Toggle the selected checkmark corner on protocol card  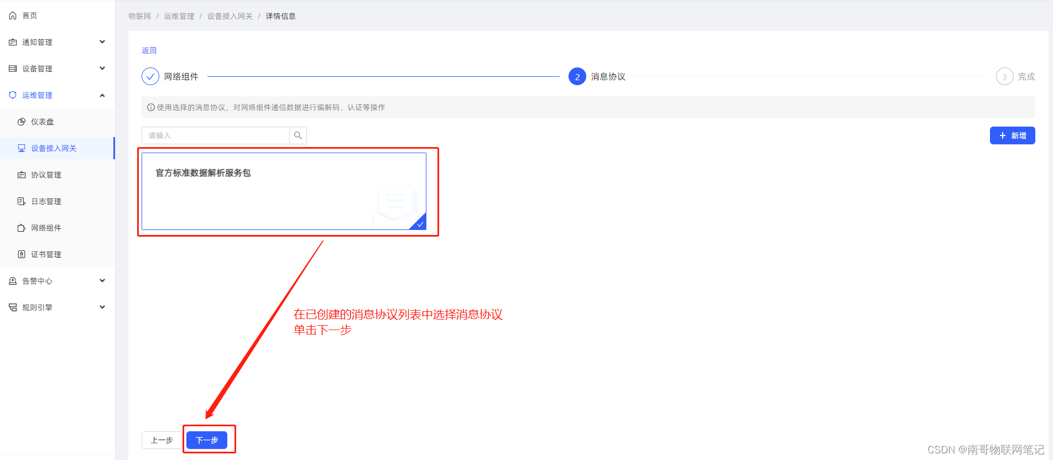(420, 223)
